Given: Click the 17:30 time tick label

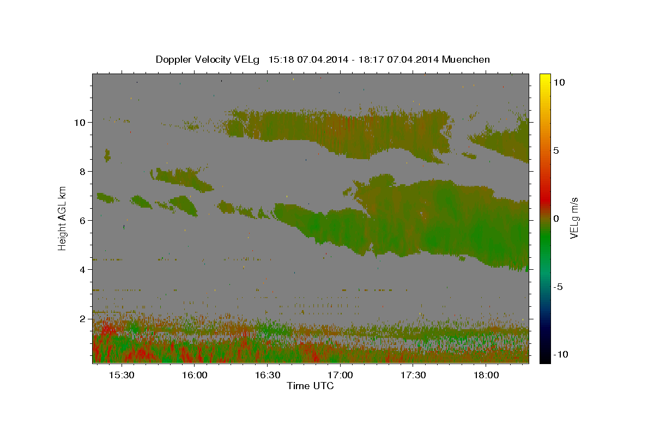Looking at the screenshot, I should tap(413, 376).
